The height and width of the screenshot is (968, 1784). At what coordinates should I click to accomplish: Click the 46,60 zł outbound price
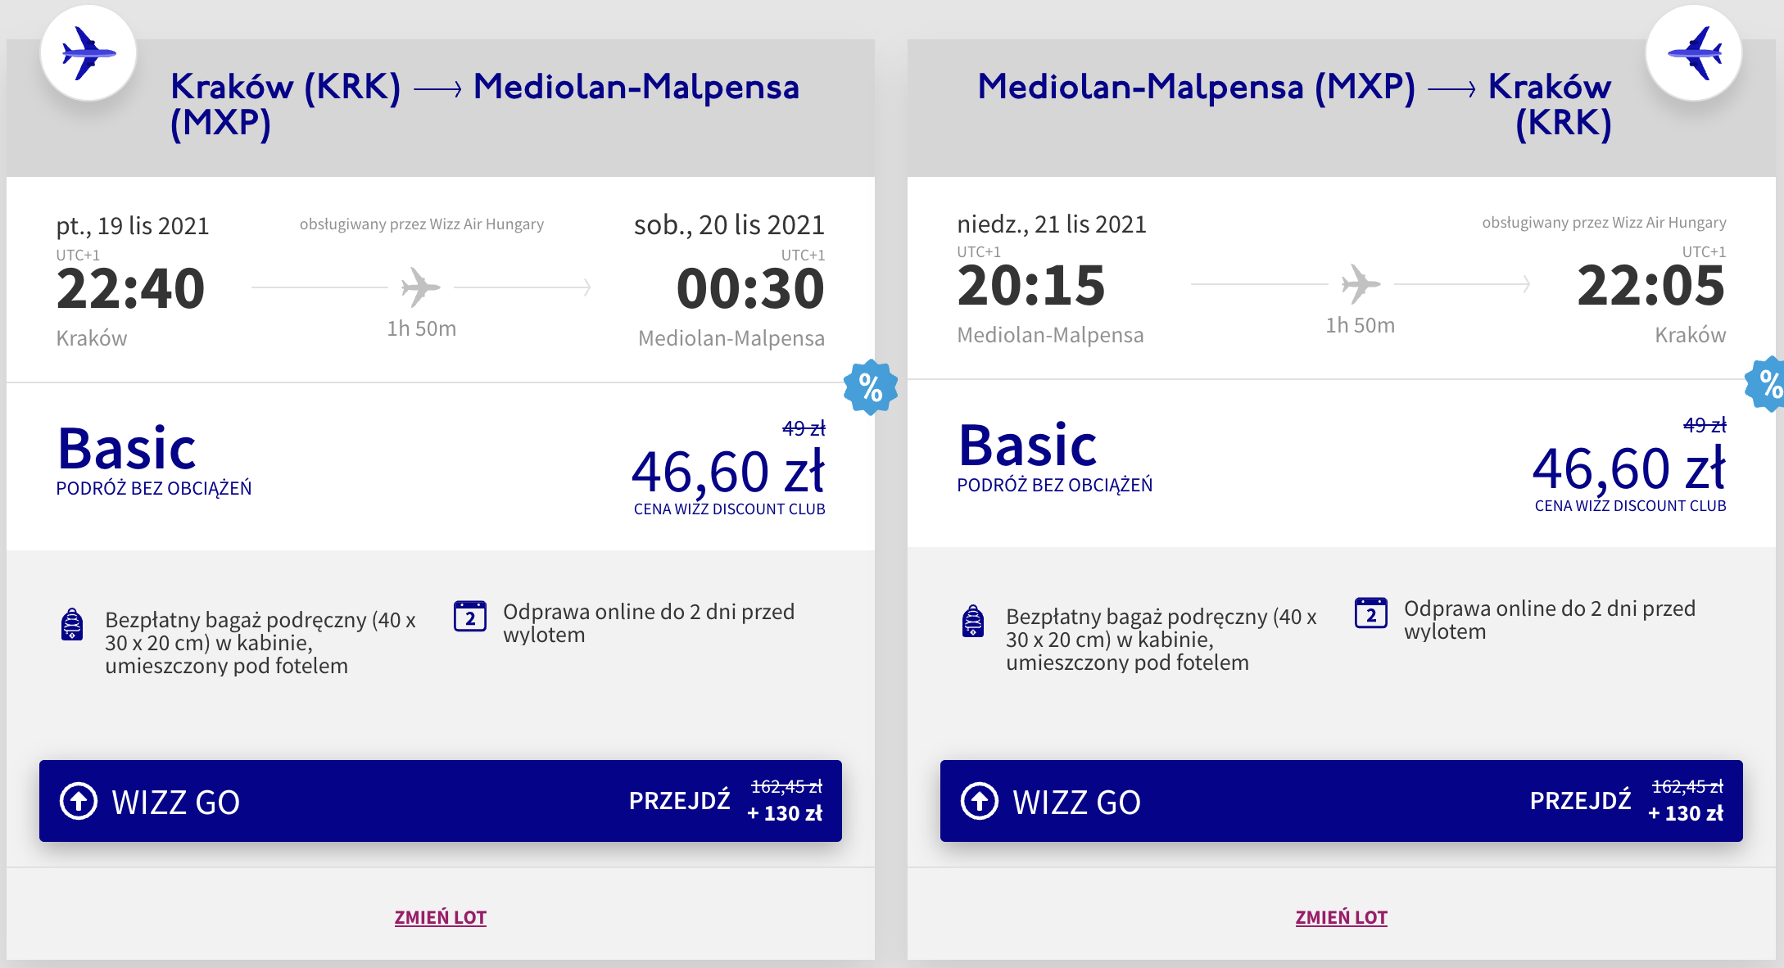(727, 473)
